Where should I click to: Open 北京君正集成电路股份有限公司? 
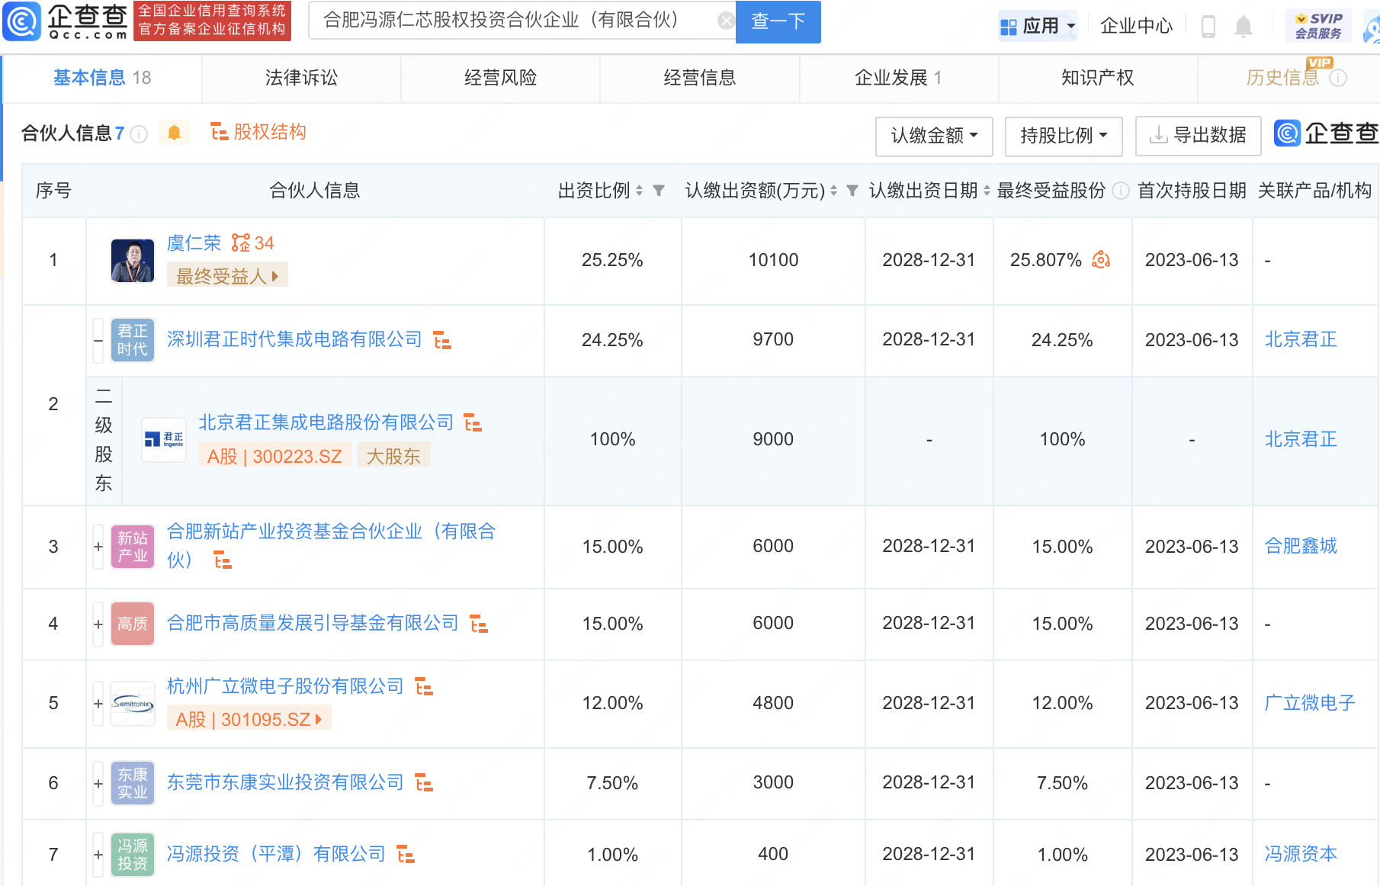[x=326, y=422]
